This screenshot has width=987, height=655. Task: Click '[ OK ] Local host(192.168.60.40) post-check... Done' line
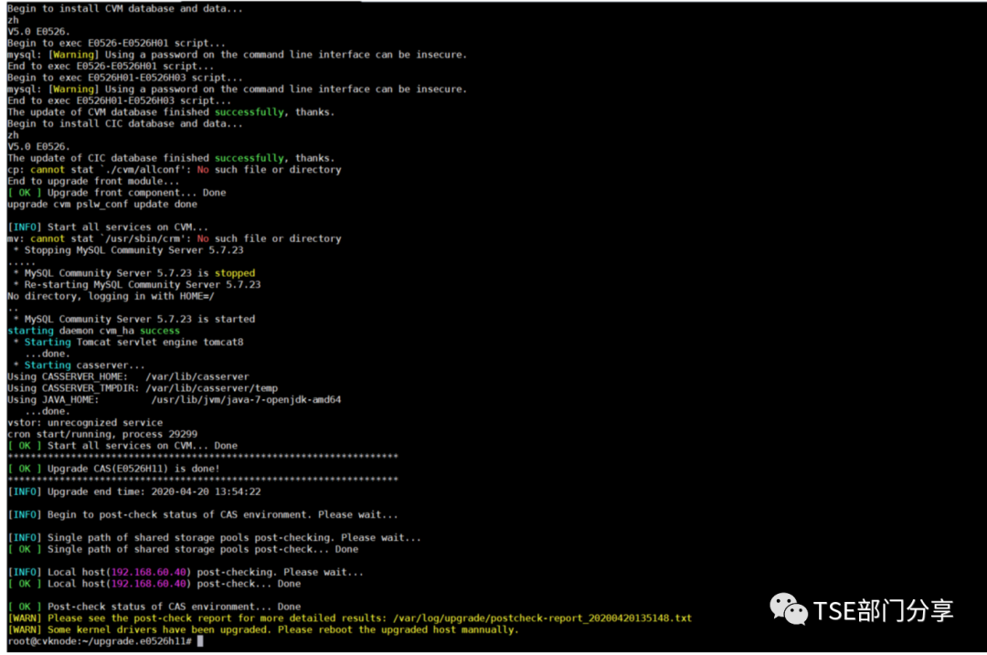(154, 584)
